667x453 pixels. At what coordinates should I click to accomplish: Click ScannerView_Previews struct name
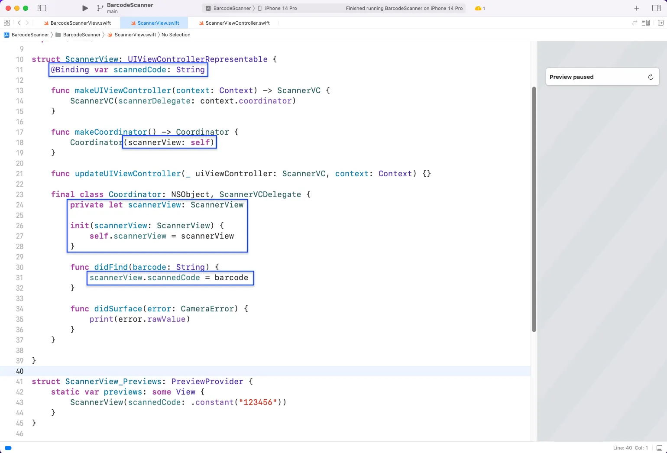pyautogui.click(x=113, y=382)
